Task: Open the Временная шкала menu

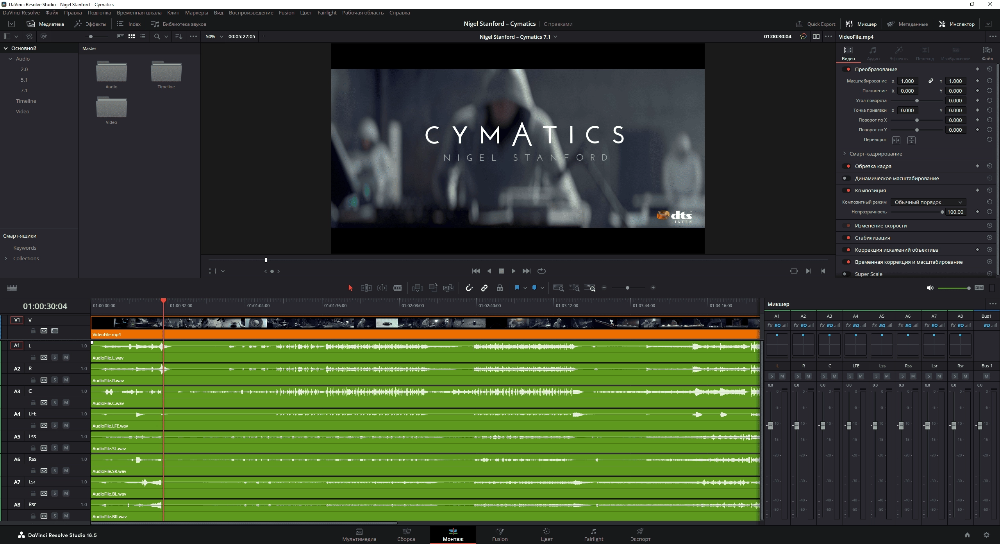Action: 139,13
